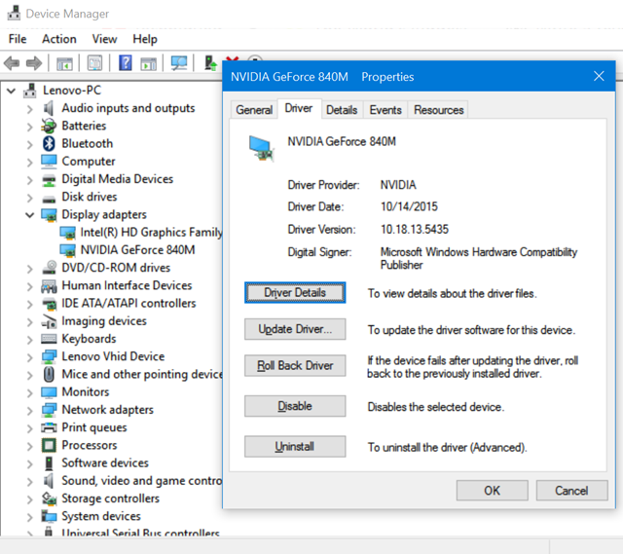Click the Imaging devices camera icon

[x=49, y=321]
